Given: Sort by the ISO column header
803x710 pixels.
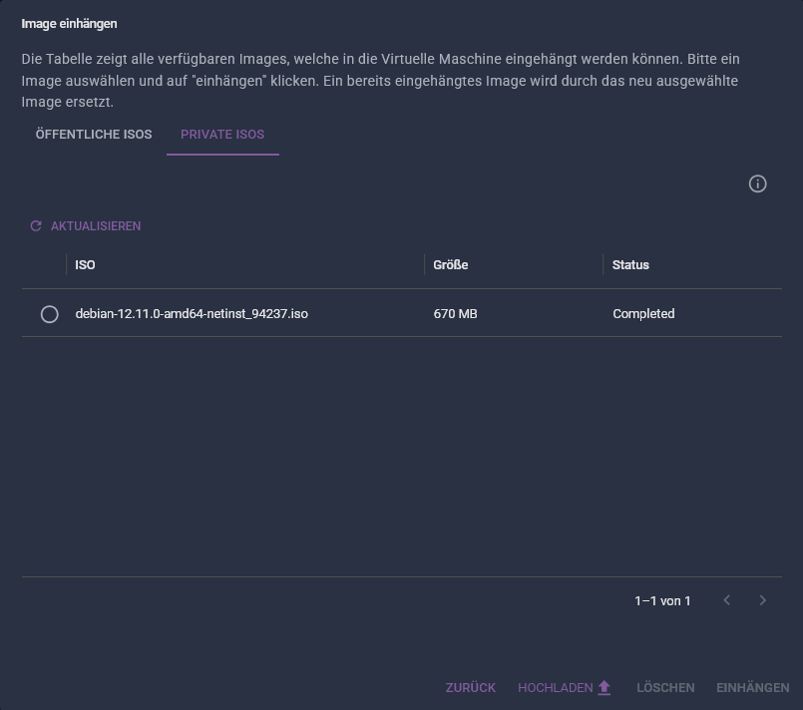Looking at the screenshot, I should tap(85, 264).
